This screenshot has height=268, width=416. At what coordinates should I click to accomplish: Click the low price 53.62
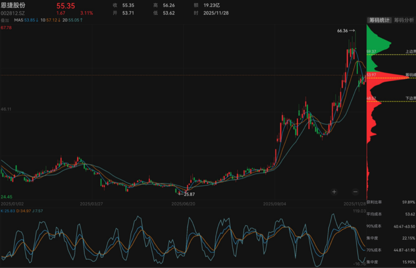169,13
